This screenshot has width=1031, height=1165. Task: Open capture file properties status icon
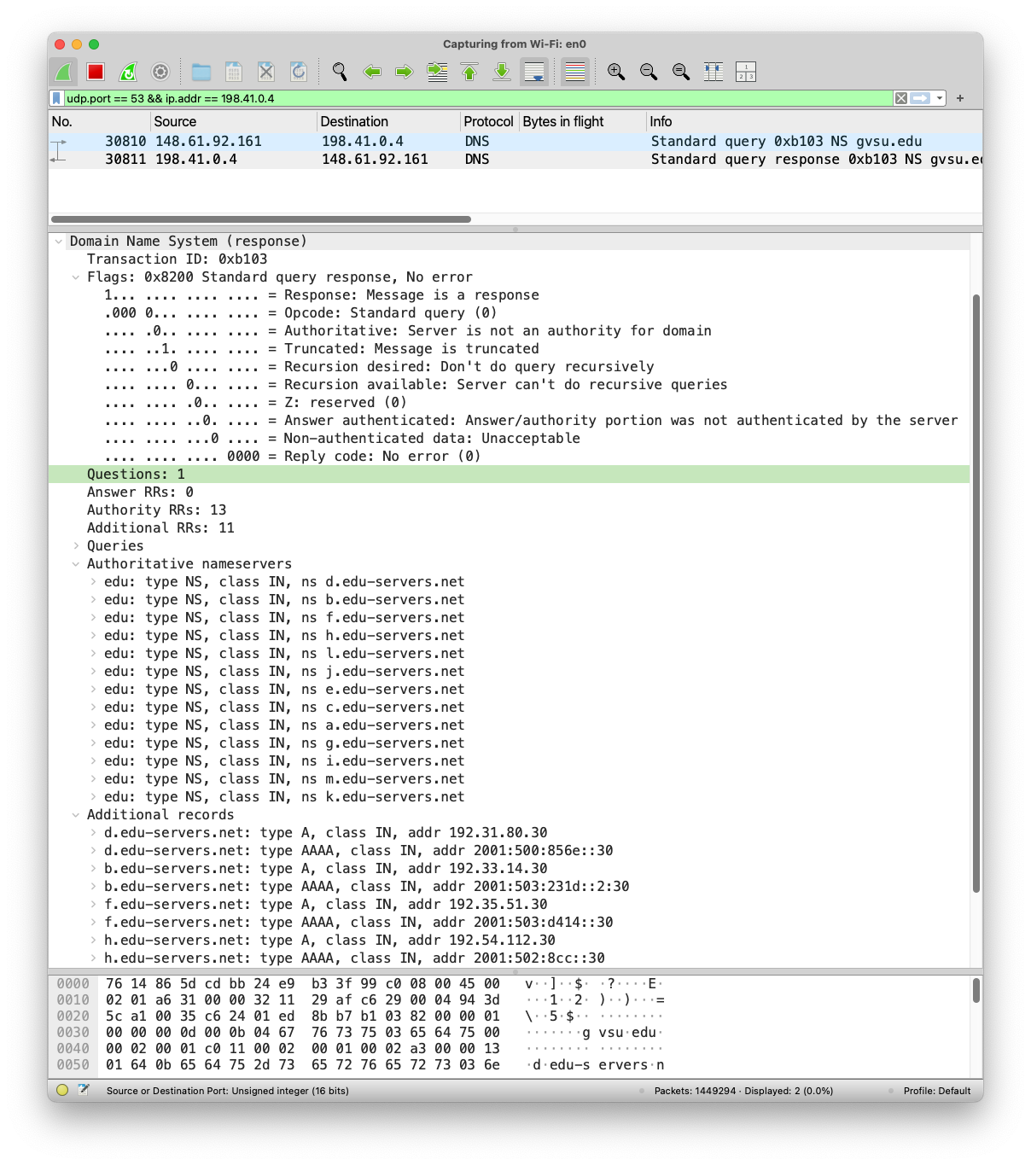[84, 1090]
